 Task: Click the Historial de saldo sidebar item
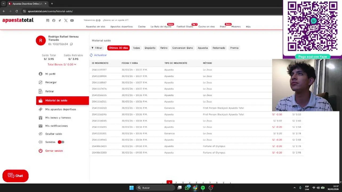[x=62, y=101]
